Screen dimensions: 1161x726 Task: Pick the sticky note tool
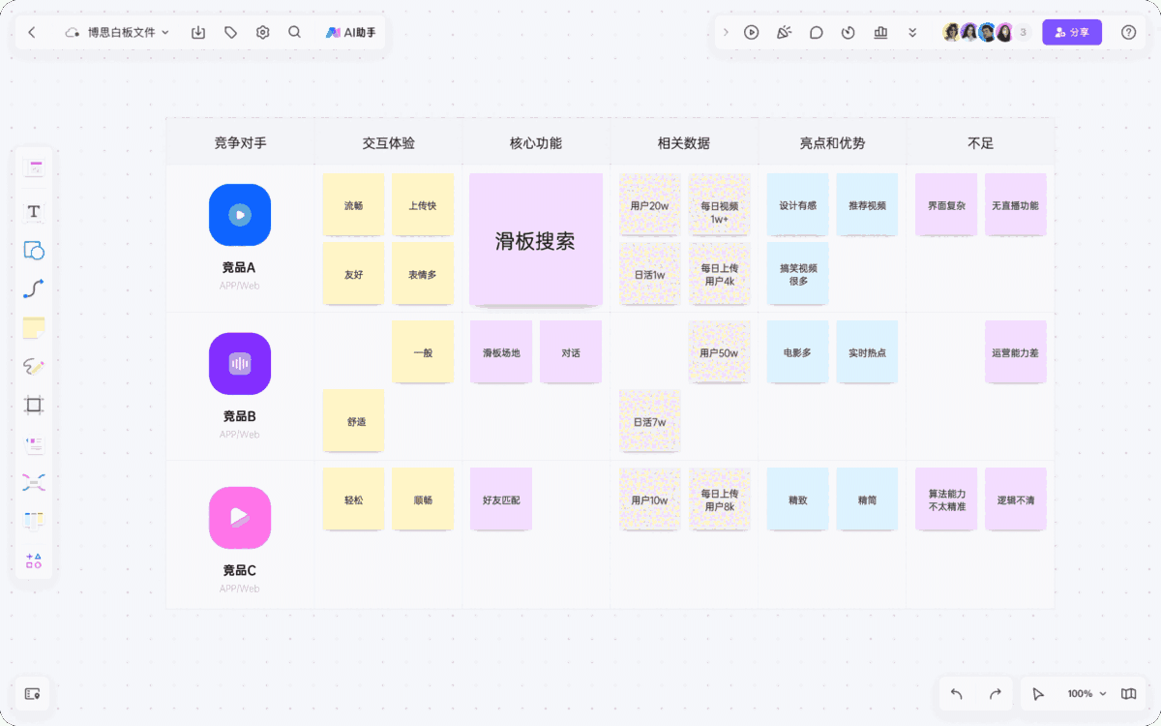(34, 328)
